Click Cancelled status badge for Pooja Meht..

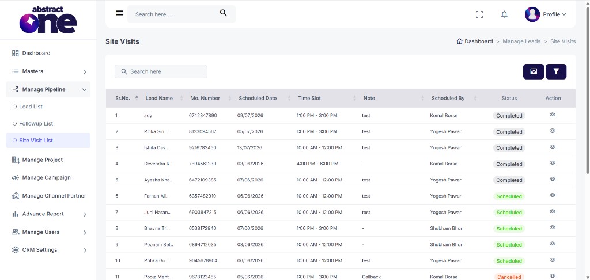pos(509,277)
